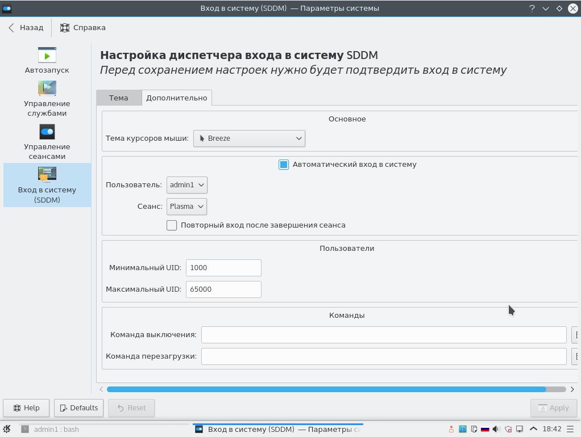Switch to the Тема tab

pyautogui.click(x=118, y=98)
